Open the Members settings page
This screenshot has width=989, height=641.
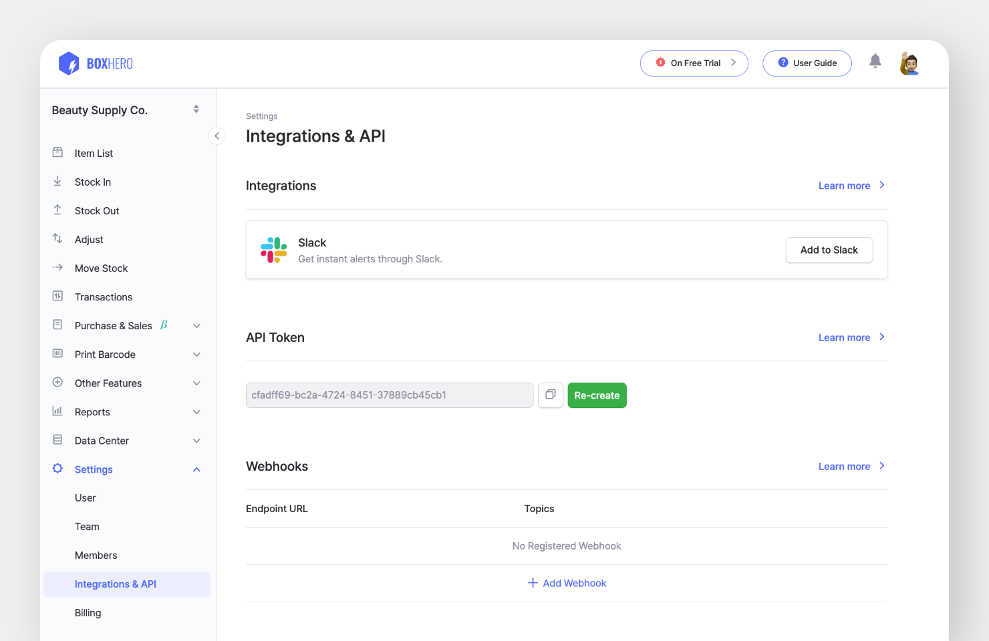(96, 556)
